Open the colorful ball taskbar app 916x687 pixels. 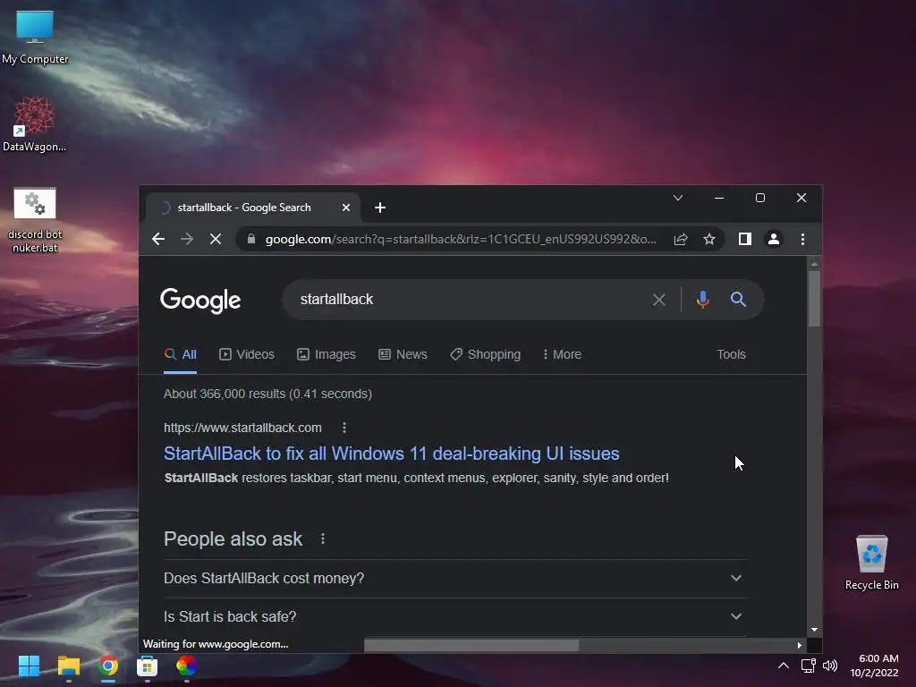(x=186, y=666)
